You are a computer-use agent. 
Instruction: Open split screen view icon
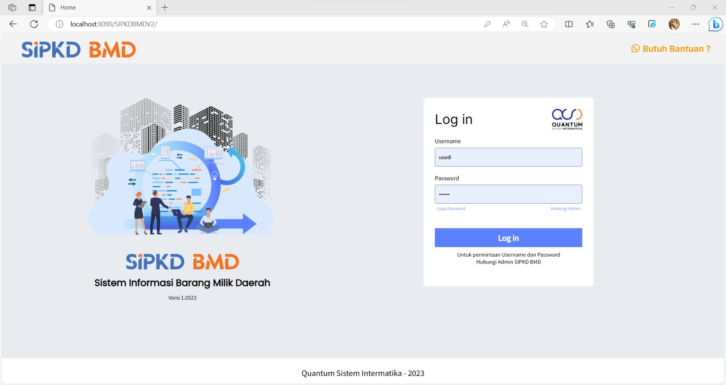569,24
